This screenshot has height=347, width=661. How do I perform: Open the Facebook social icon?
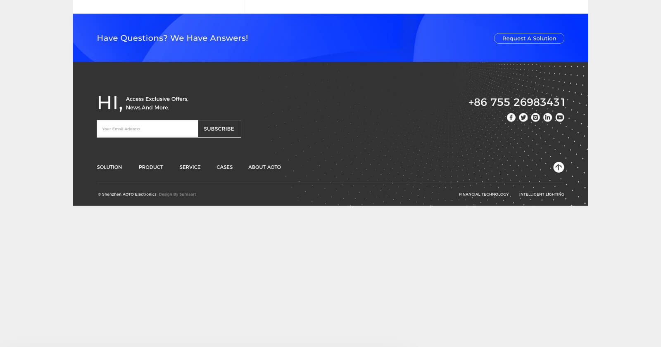(511, 117)
